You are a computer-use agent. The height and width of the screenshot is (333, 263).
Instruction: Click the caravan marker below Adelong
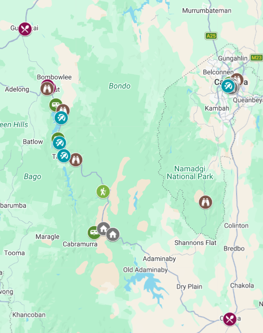point(55,105)
